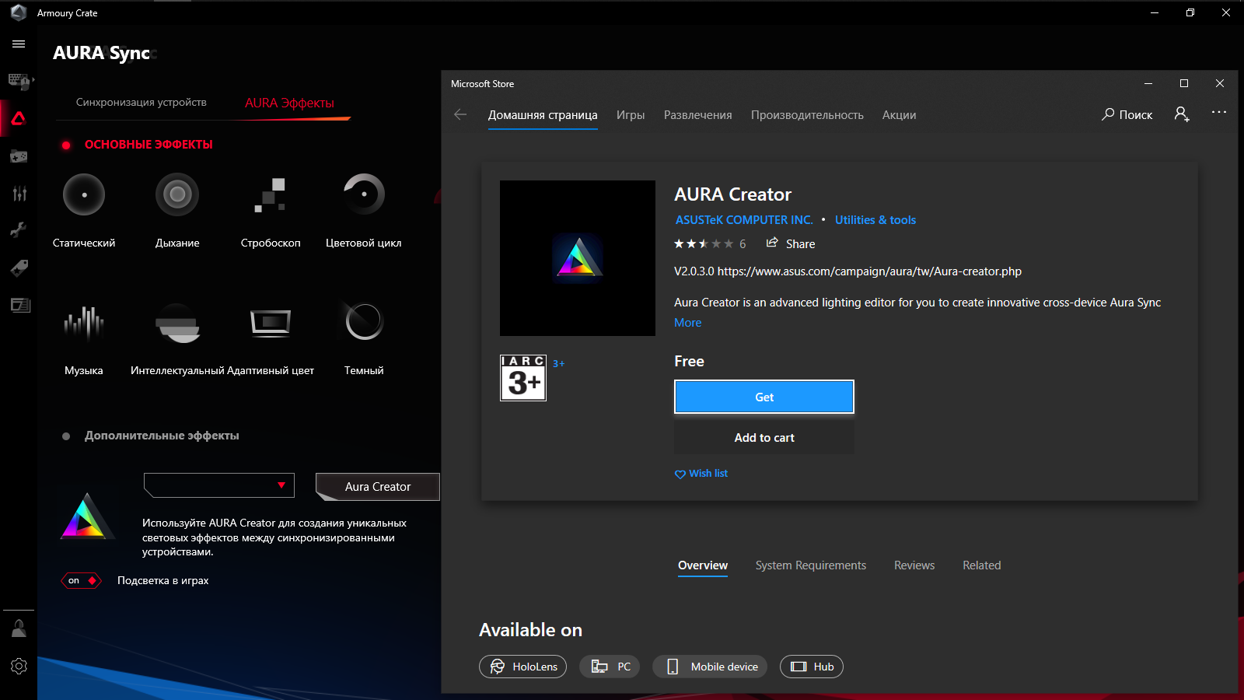1244x700 pixels.
Task: Select the Стробоскоп strobe effect icon
Action: point(271,195)
